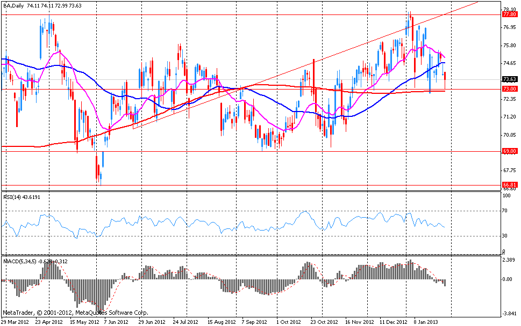The width and height of the screenshot is (521, 326).
Task: Click the red 66.81 price level tag
Action: coord(509,185)
